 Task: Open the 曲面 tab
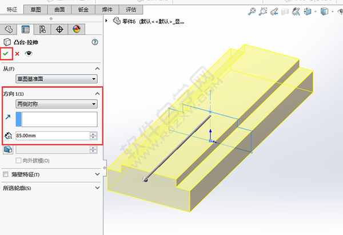click(x=59, y=10)
